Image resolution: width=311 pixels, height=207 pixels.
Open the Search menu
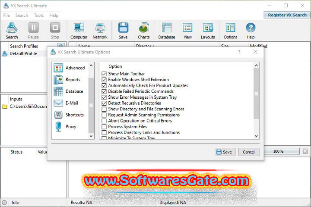coord(22,15)
